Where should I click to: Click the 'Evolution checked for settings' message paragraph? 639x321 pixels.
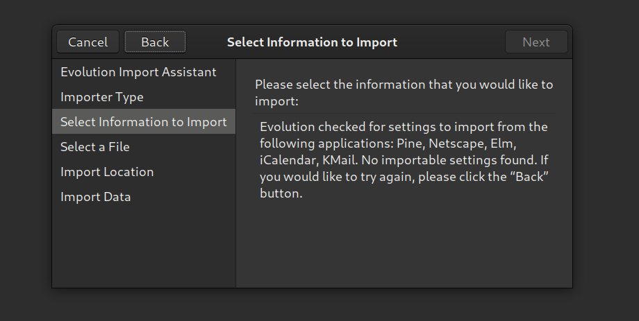[x=404, y=160]
